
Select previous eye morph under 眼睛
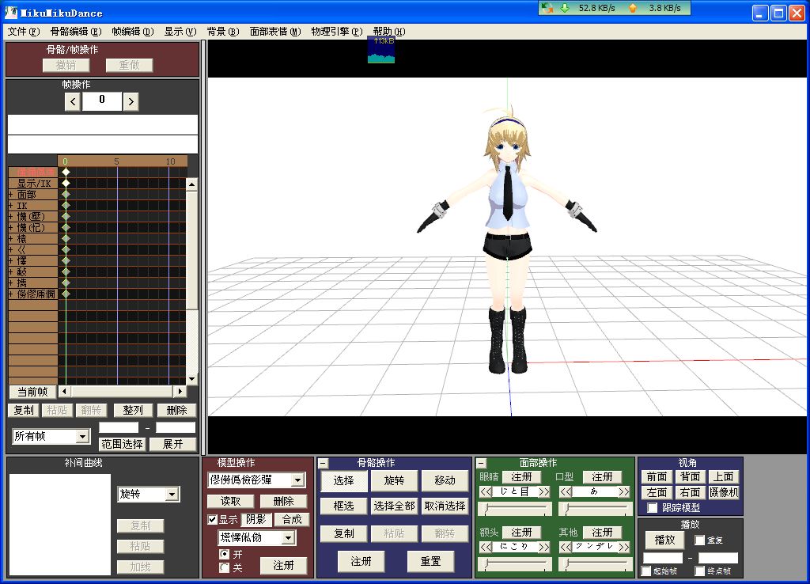(x=486, y=491)
